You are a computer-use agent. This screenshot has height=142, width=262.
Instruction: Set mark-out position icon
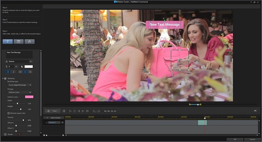point(99,111)
